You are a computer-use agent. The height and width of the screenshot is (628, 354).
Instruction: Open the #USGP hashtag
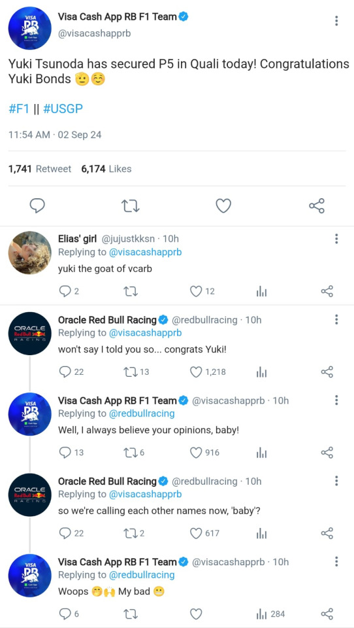click(x=63, y=109)
